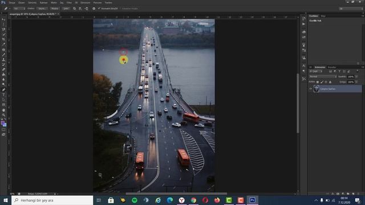
Task: Select the Lasso tool
Action: pos(3,30)
